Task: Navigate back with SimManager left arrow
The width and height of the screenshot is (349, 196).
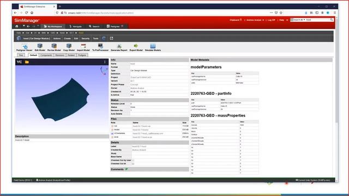Action: 28,26
